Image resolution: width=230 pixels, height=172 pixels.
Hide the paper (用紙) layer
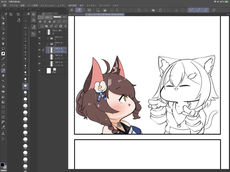[x=39, y=70]
